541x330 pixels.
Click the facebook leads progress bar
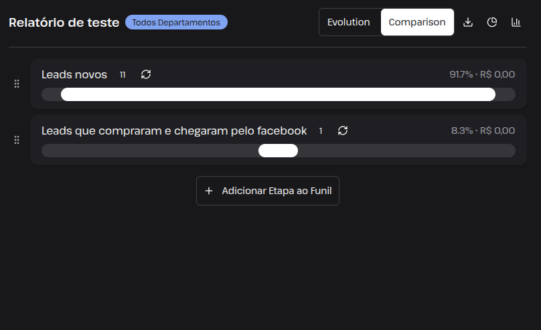pos(279,151)
